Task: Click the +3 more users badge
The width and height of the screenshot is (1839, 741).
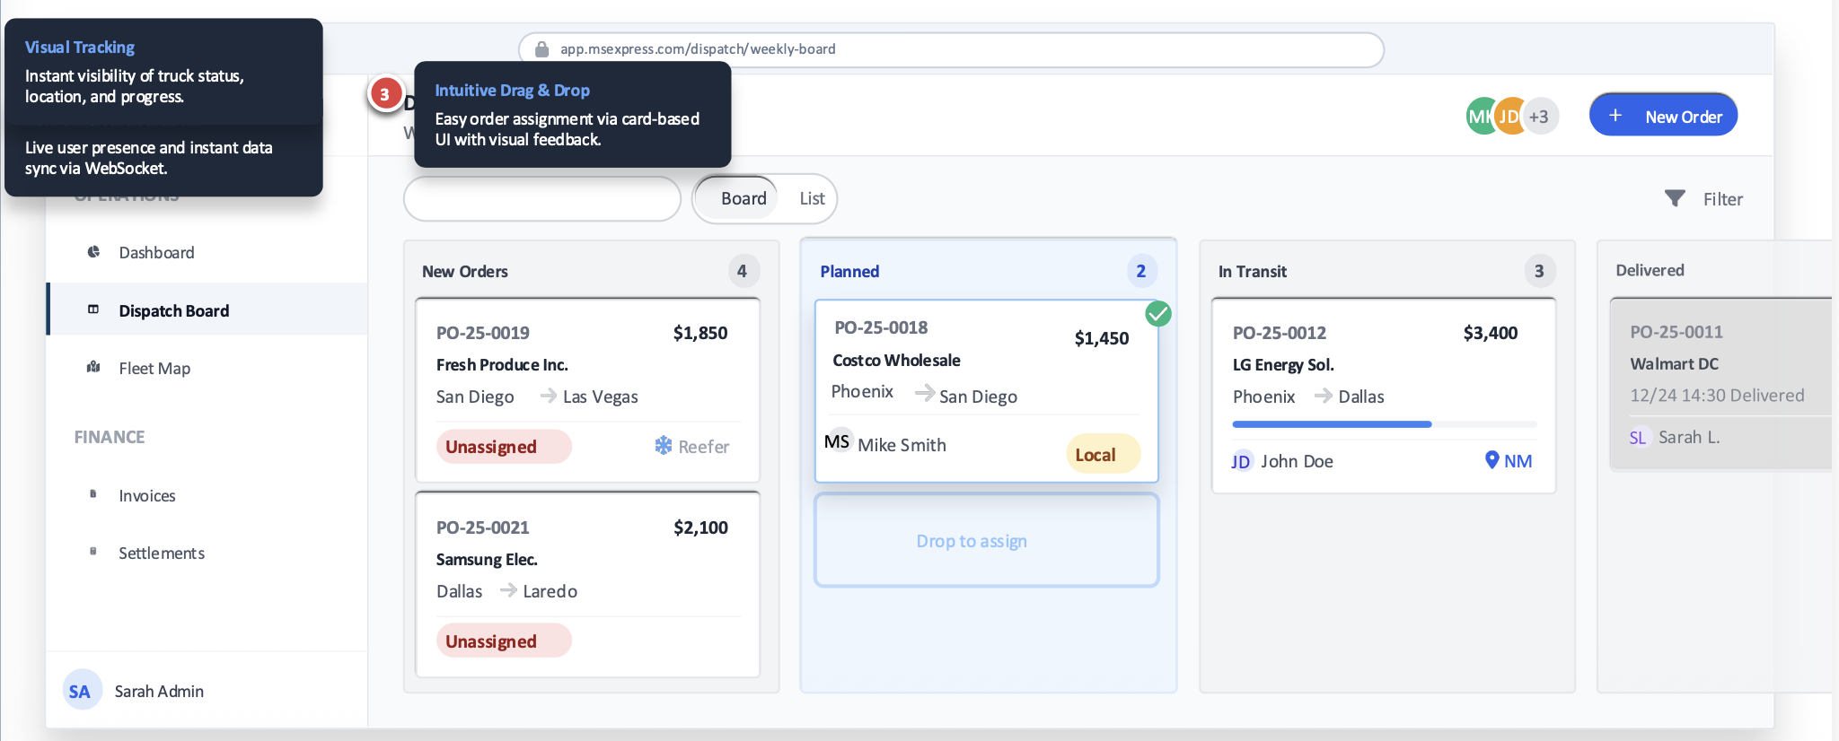Action: pyautogui.click(x=1540, y=117)
